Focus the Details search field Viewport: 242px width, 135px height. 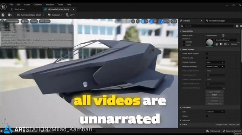point(207,26)
